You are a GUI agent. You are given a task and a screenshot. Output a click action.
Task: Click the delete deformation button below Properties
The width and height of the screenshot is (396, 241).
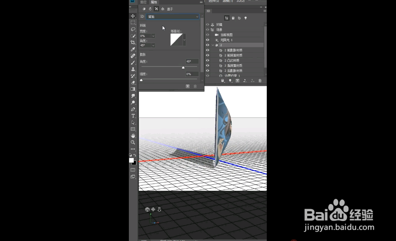point(195,86)
